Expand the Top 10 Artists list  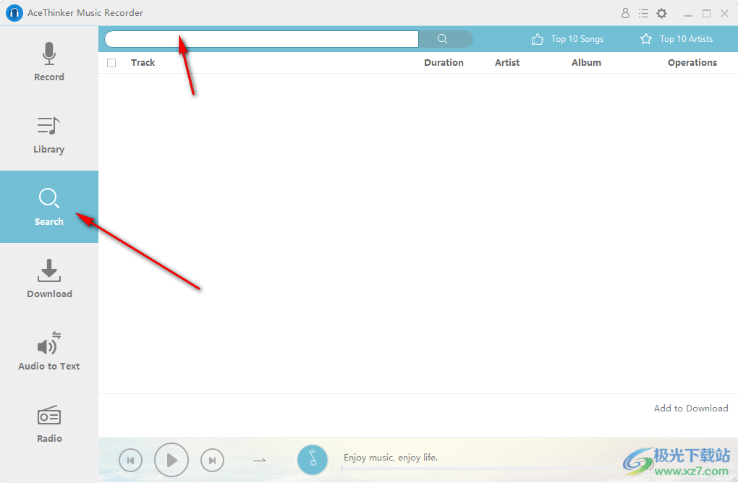click(x=684, y=38)
